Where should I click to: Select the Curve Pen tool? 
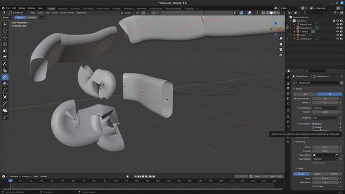pos(5,84)
